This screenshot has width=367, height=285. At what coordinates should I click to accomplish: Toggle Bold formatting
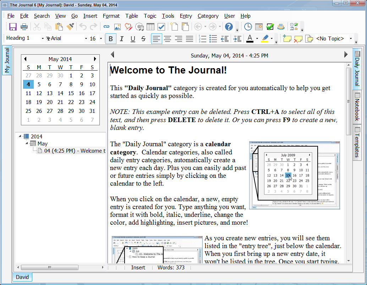[111, 39]
